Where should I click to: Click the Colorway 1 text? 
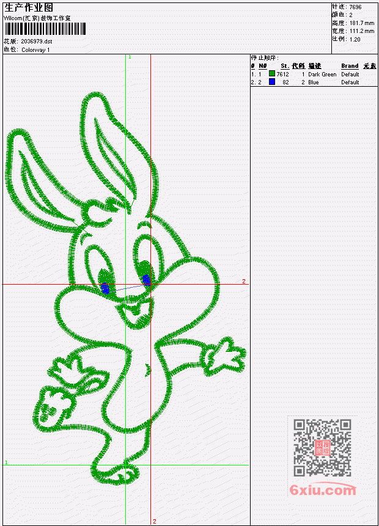pos(35,50)
